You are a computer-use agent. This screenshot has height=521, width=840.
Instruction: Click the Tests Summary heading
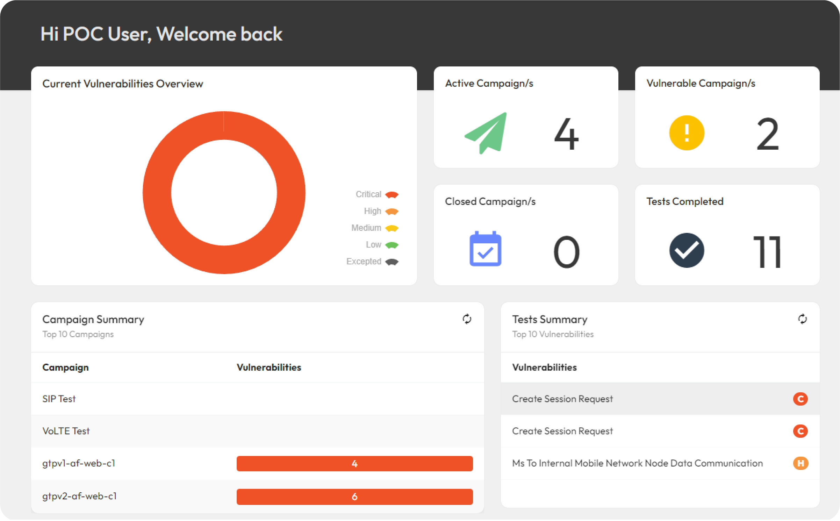pos(550,319)
